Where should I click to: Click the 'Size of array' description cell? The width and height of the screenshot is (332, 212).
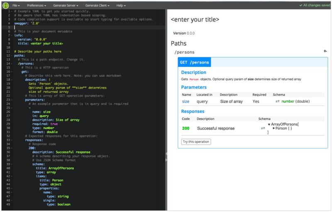click(x=231, y=101)
